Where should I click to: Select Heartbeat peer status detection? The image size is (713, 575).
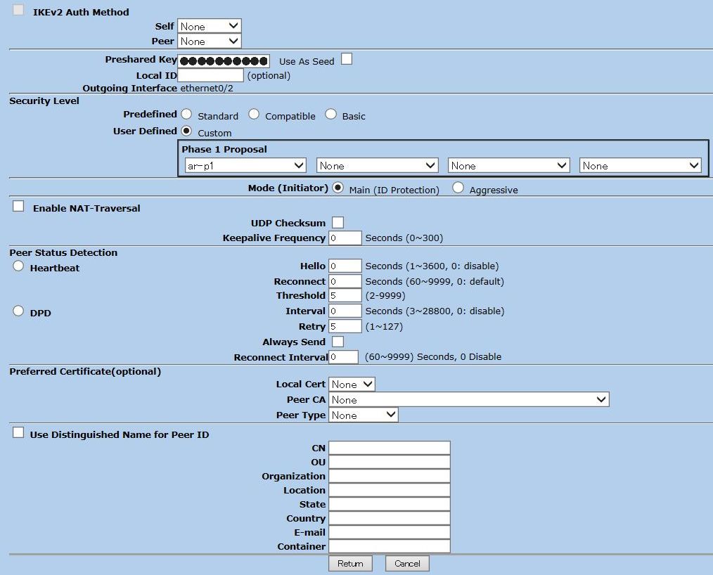(18, 266)
